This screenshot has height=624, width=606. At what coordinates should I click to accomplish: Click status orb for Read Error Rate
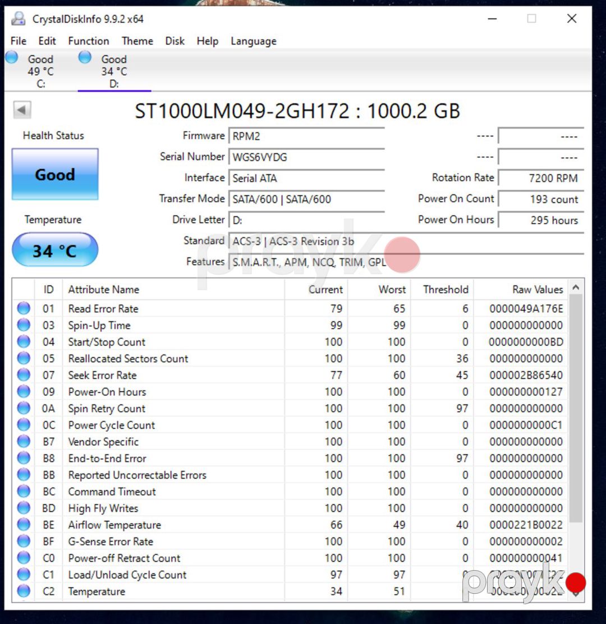click(x=24, y=308)
